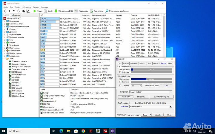Select the 16x Ryzen 9 3950X HT row
The height and width of the screenshot is (134, 215).
click(101, 25)
